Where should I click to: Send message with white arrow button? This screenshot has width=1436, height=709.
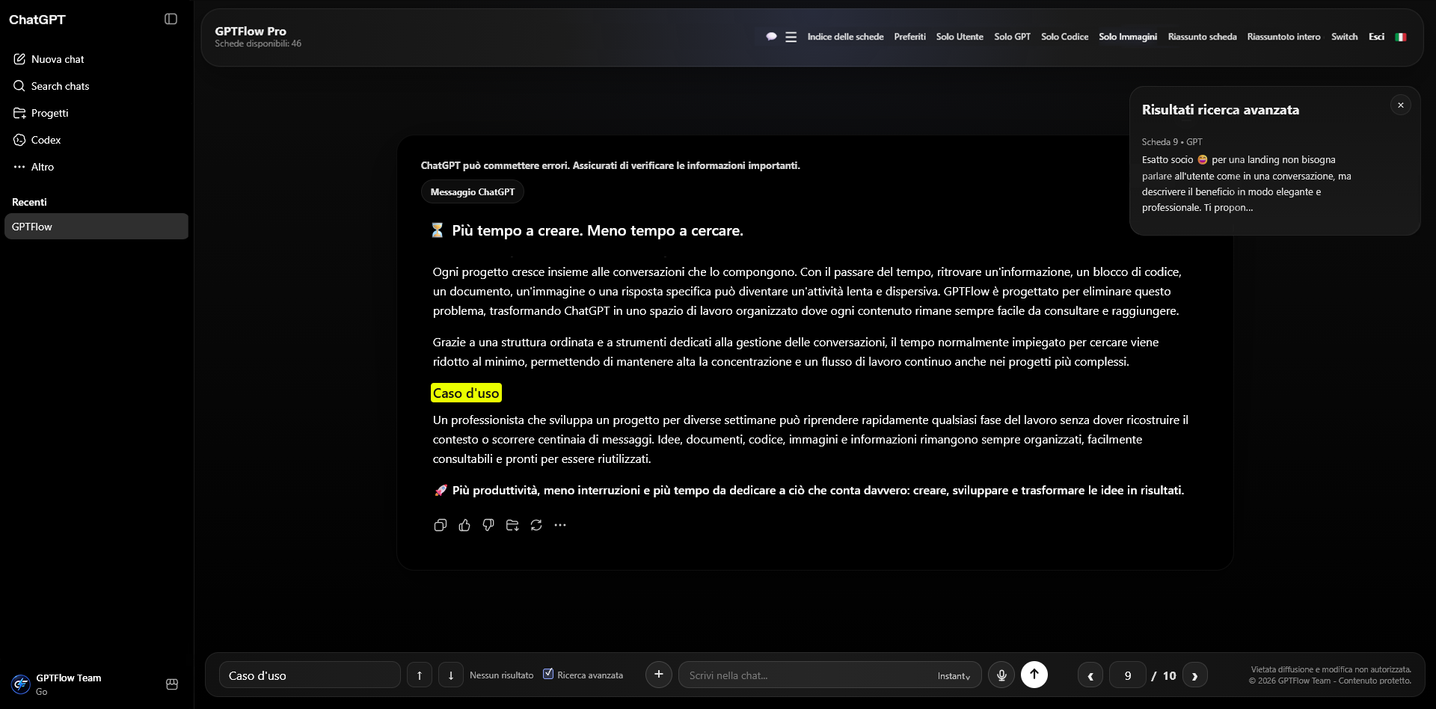(1034, 674)
